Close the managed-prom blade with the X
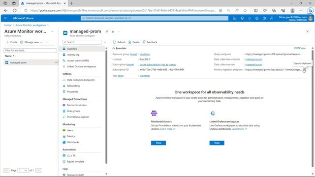Viewport: 315px width, 177px height. click(307, 31)
